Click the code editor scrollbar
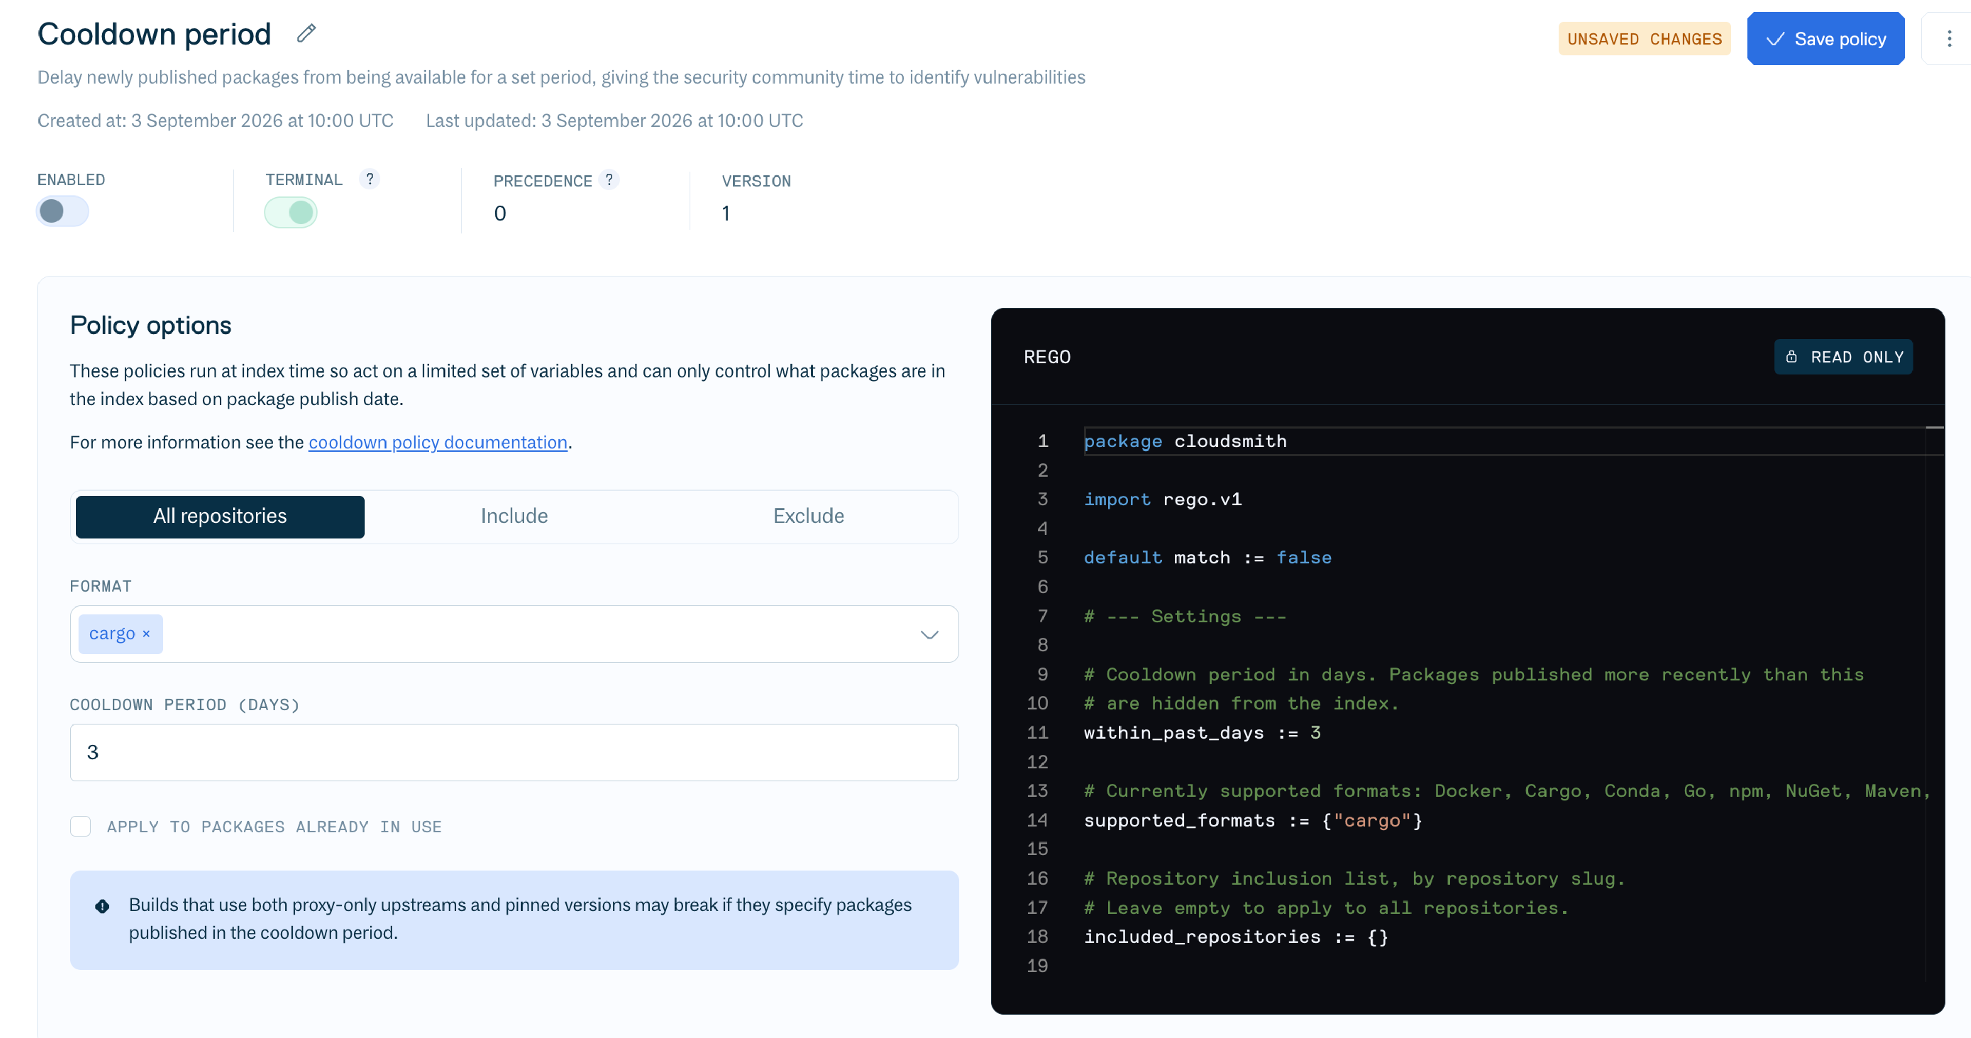The image size is (1971, 1038). pyautogui.click(x=1934, y=704)
